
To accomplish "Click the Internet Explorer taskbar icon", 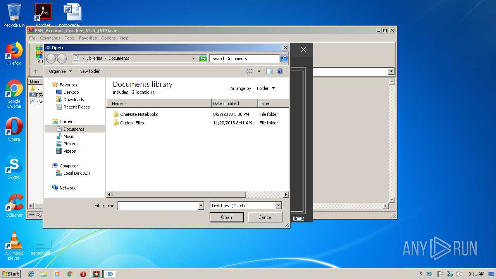I will tap(31, 274).
